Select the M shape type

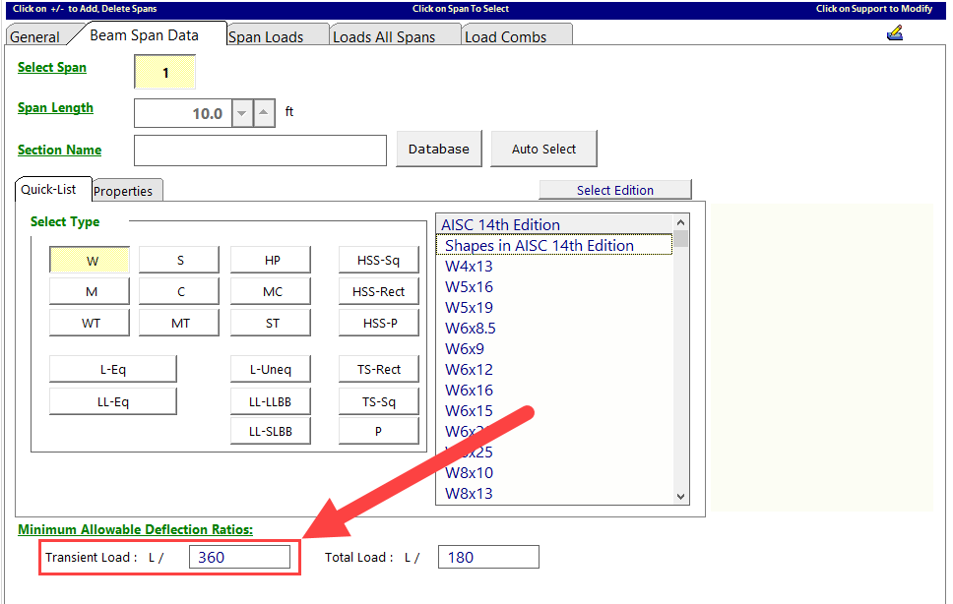[x=90, y=292]
